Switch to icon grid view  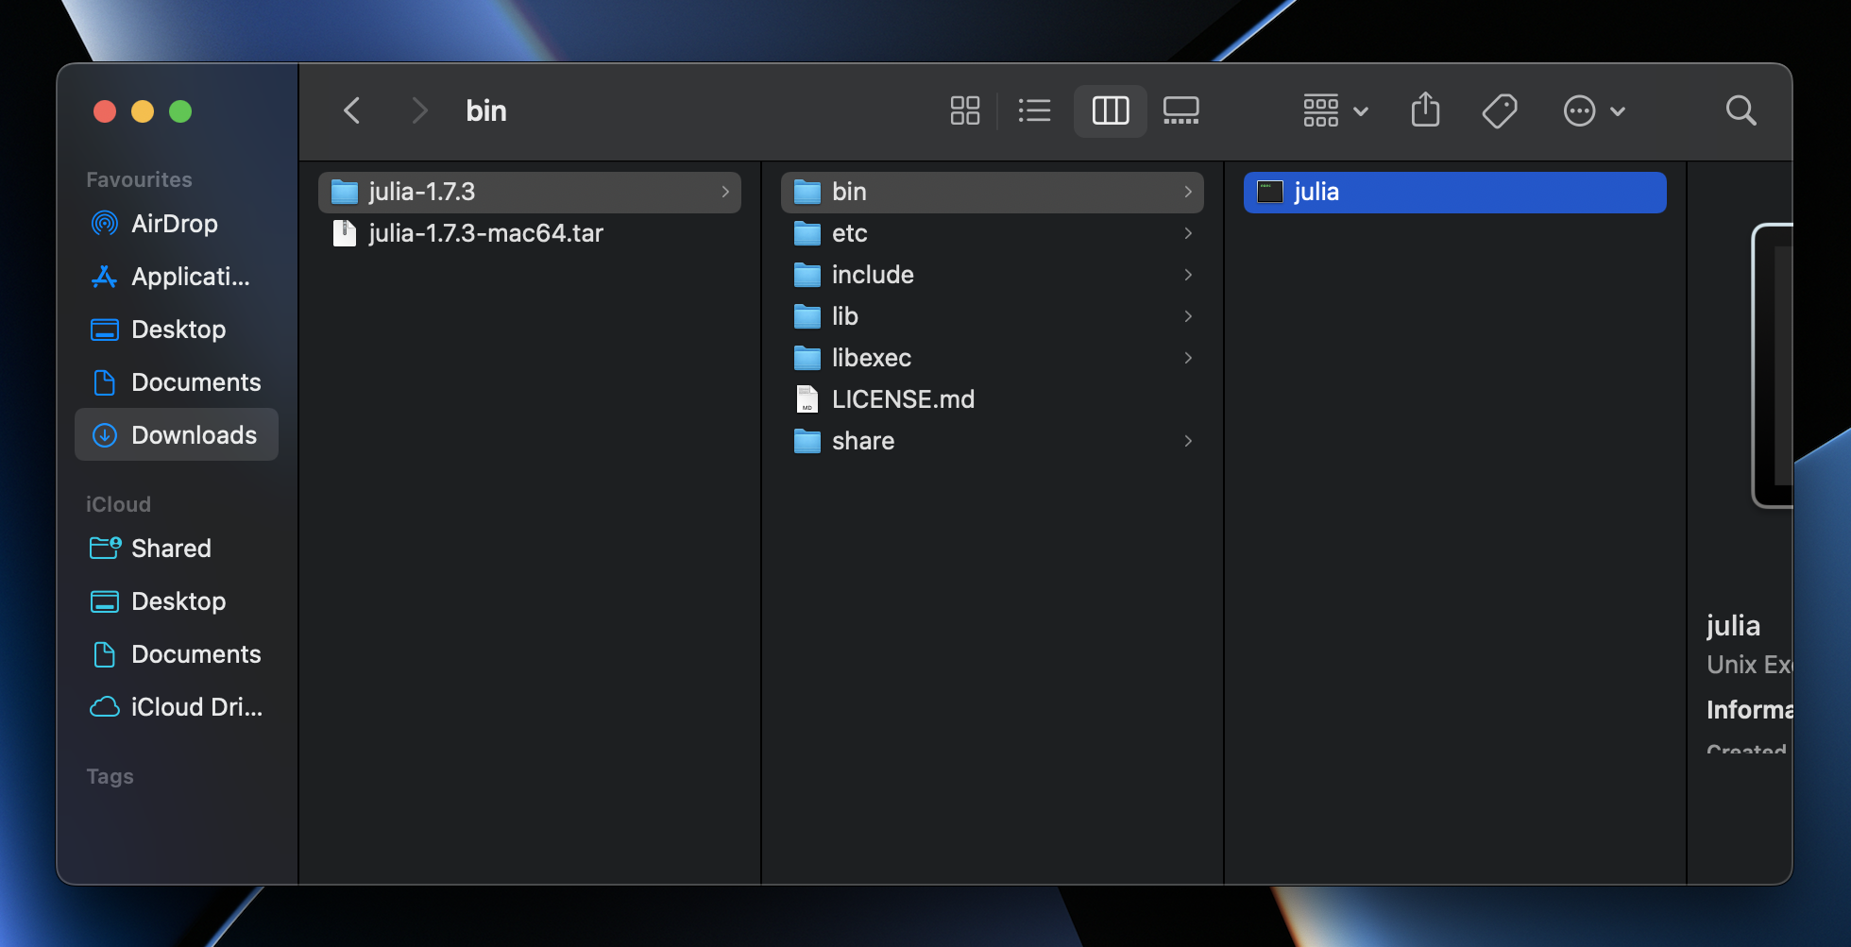point(964,110)
